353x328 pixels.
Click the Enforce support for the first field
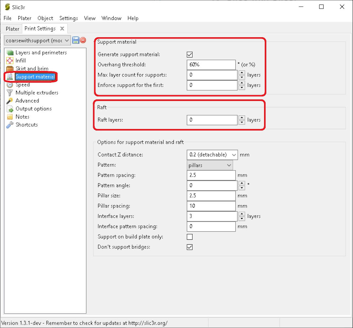[x=212, y=85]
